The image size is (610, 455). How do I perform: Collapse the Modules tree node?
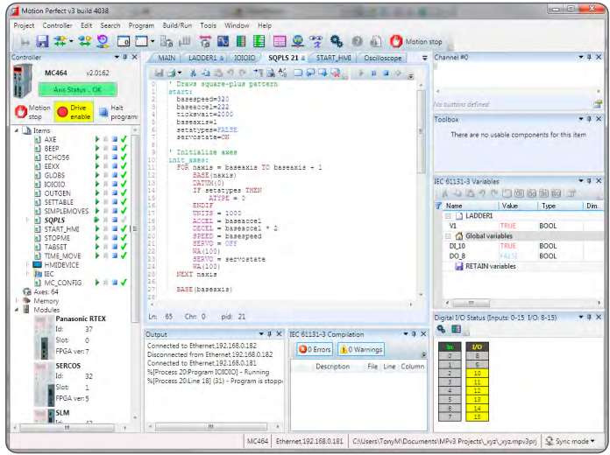click(x=17, y=310)
